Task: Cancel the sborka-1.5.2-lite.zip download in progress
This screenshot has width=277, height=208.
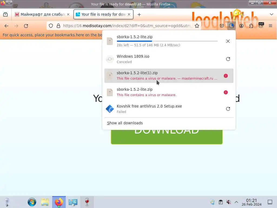Action: click(228, 41)
